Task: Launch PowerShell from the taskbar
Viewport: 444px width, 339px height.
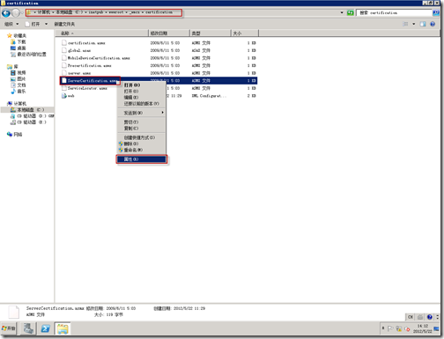Action: pos(45,328)
